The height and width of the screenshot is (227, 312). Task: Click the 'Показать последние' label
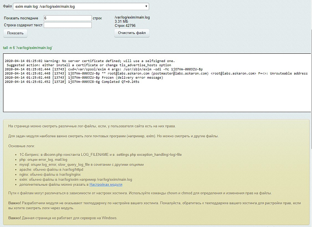pyautogui.click(x=21, y=18)
